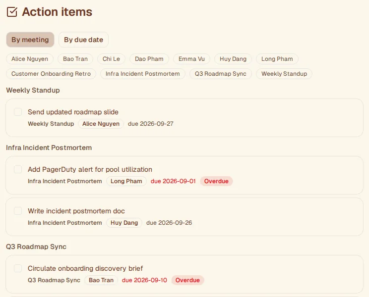The image size is (369, 297).
Task: Select the Chi Le filter chip
Action: click(111, 59)
